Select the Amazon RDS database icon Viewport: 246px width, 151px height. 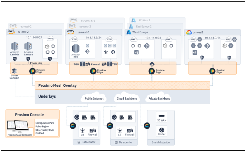(76, 49)
